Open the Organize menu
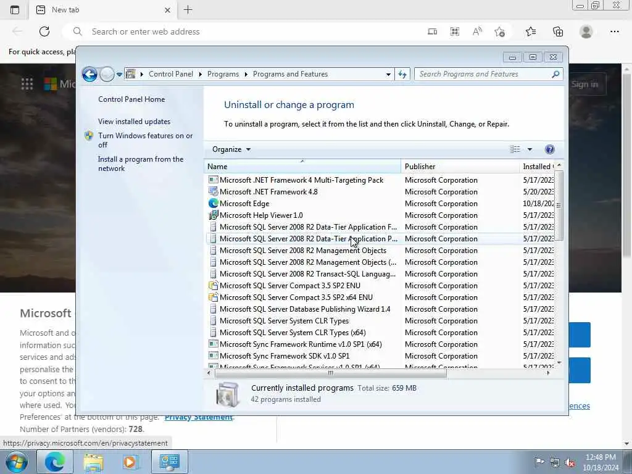Image resolution: width=632 pixels, height=474 pixels. click(231, 149)
